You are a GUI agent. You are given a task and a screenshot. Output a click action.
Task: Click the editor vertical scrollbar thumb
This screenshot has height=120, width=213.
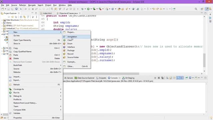tap(204, 60)
